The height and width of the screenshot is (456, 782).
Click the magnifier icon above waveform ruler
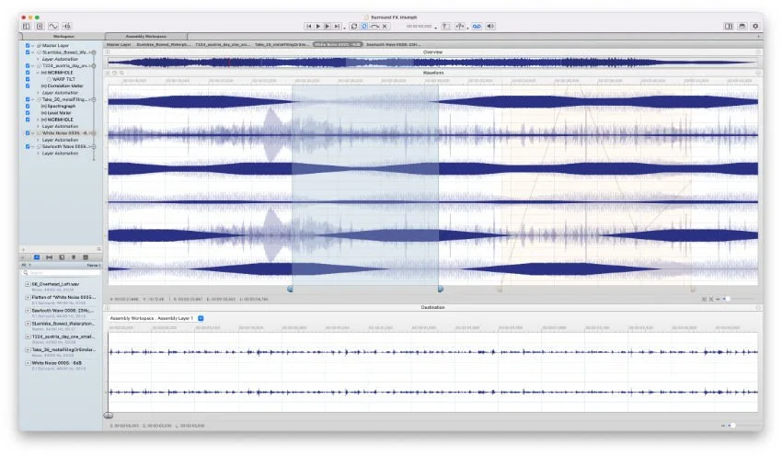[121, 73]
